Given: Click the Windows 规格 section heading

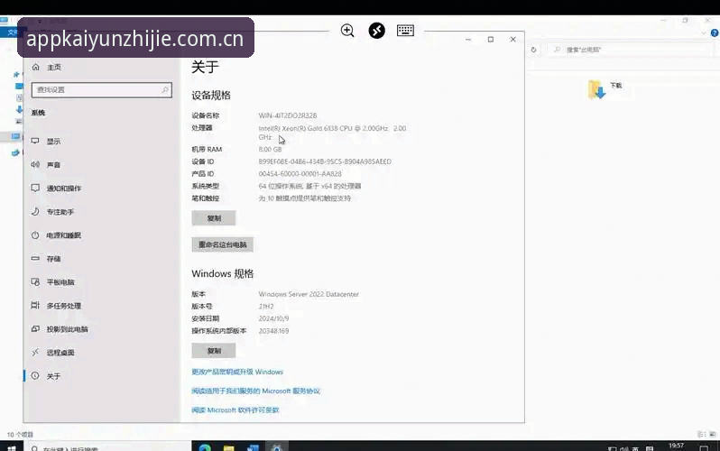Looking at the screenshot, I should point(223,273).
